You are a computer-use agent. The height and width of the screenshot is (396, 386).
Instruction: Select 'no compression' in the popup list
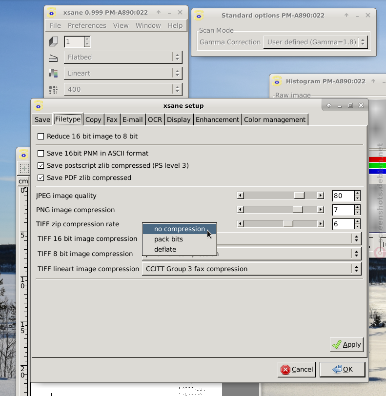tap(180, 229)
